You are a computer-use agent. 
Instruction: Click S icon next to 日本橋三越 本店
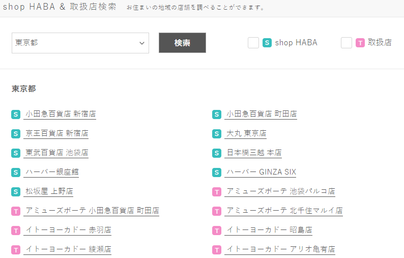(217, 153)
